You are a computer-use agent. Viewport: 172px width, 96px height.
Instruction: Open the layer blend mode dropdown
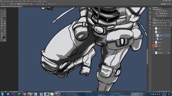157,23
